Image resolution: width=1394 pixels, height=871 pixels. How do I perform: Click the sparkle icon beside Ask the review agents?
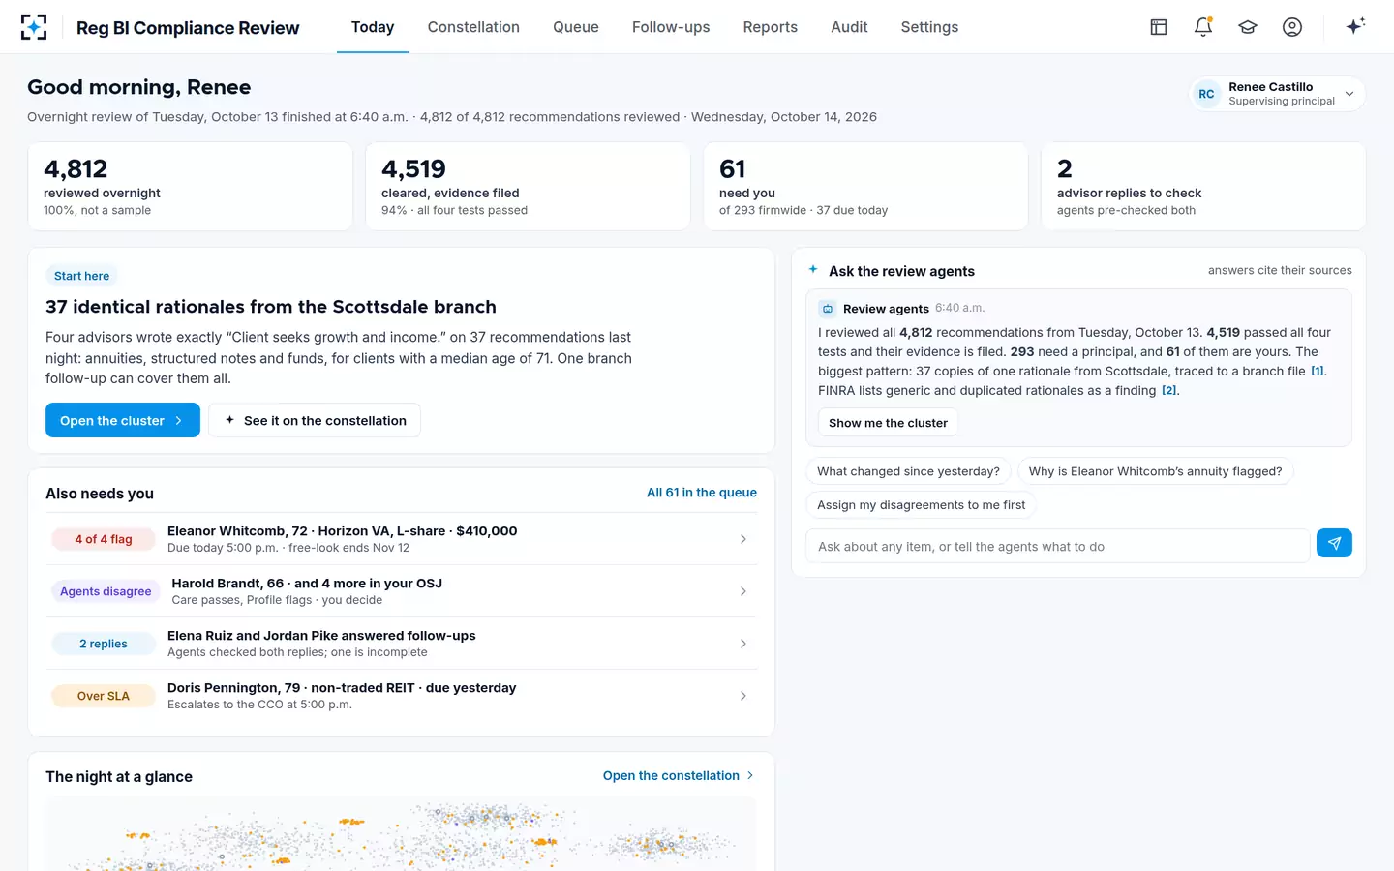[813, 270]
